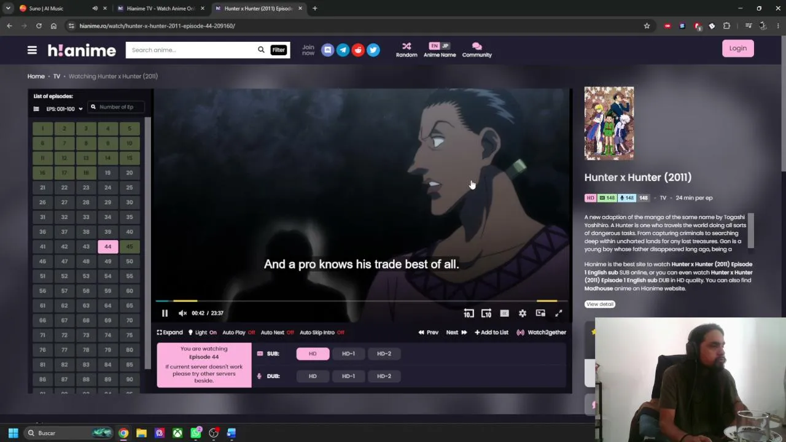Open the Reddit join link
Screen dimensions: 786x442
click(x=358, y=50)
